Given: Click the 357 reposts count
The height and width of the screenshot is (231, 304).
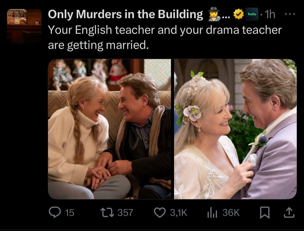Looking at the screenshot, I should (x=125, y=213).
